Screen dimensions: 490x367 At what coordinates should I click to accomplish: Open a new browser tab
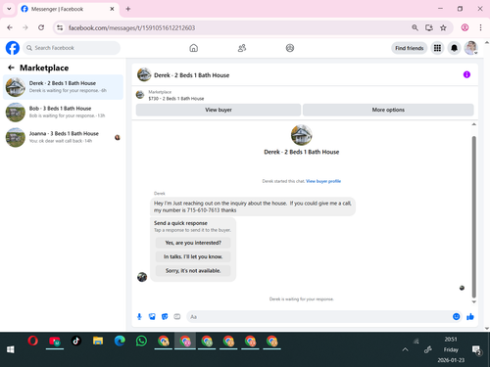[128, 9]
